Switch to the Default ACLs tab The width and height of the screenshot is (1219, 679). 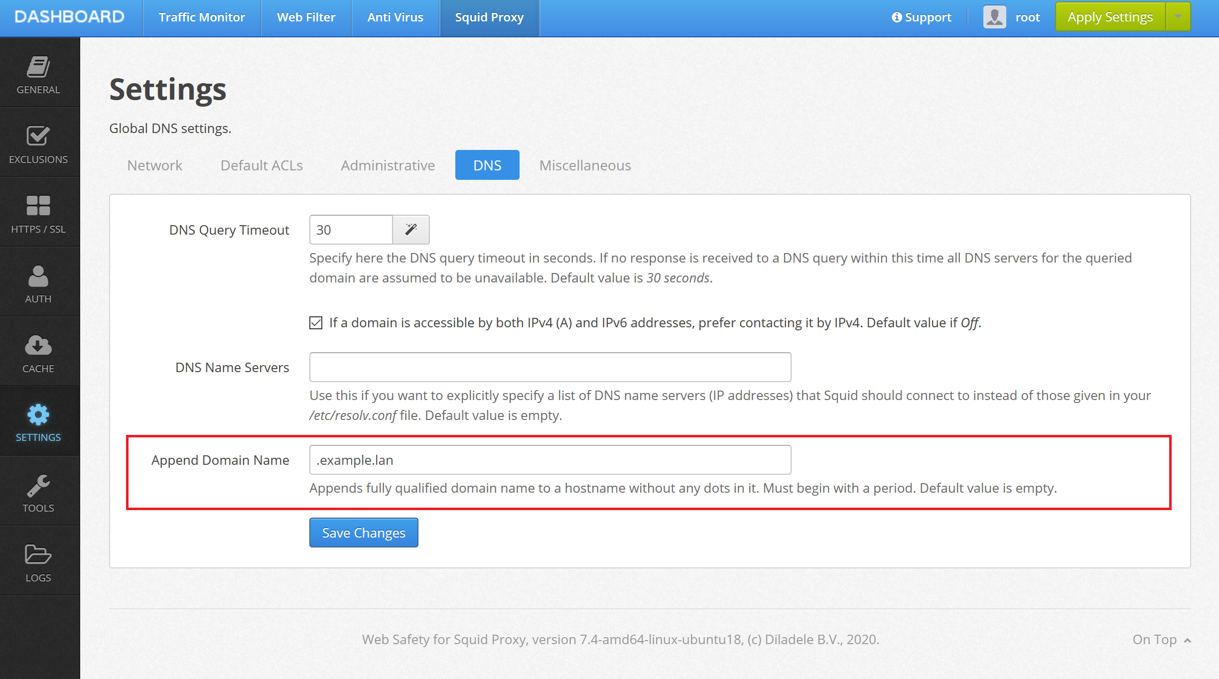[262, 165]
